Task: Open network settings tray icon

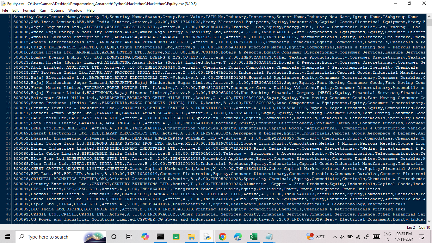Action: pos(358,237)
